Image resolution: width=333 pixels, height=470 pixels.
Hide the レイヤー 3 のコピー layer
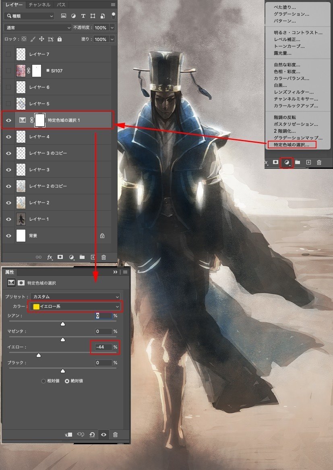coord(8,153)
